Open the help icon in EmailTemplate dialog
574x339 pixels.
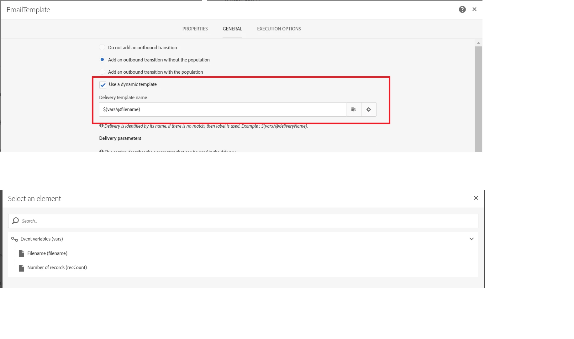[x=462, y=9]
